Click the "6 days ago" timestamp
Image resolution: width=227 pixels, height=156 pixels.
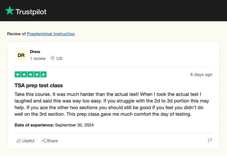(x=201, y=74)
